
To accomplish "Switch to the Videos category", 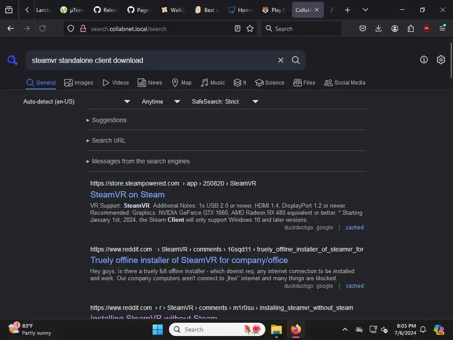I will coord(116,83).
